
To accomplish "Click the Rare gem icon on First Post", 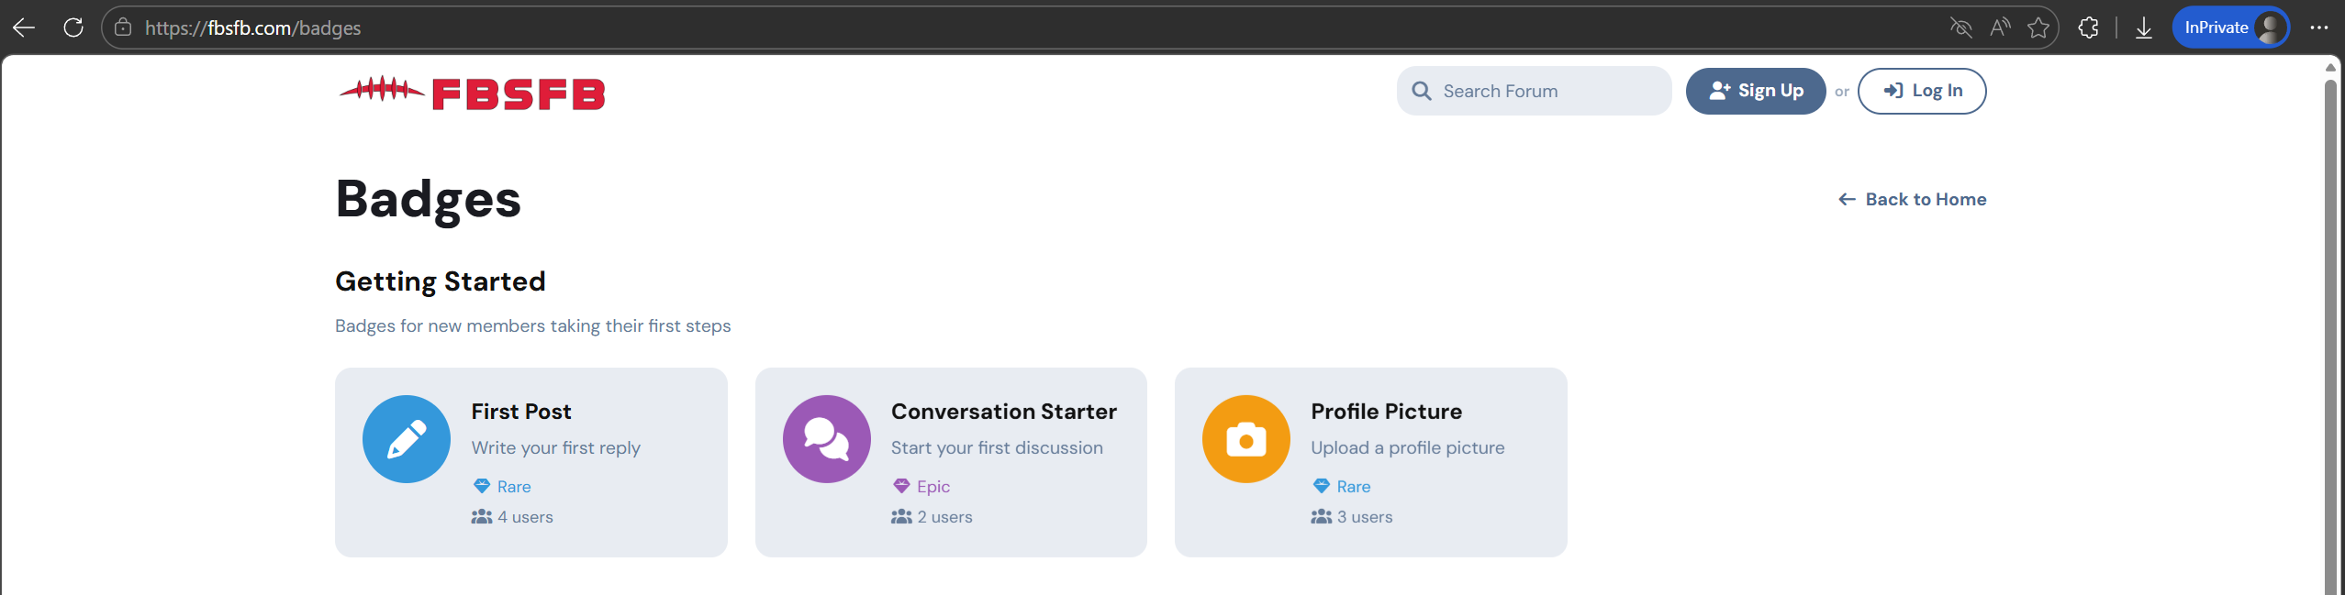I will [x=482, y=486].
